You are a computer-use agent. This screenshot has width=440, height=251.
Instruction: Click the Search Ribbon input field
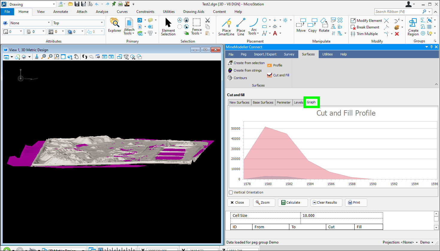(x=398, y=12)
